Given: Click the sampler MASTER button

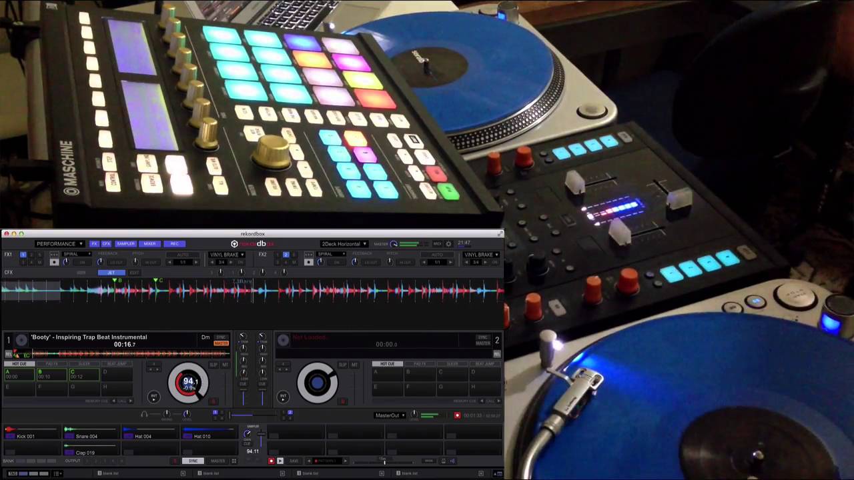Looking at the screenshot, I should (218, 461).
